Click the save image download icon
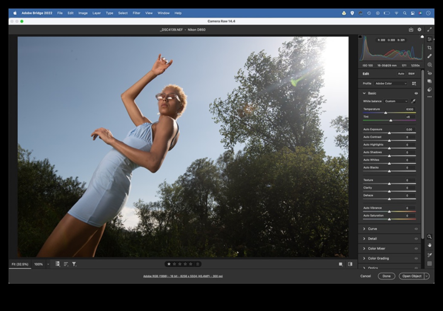The height and width of the screenshot is (311, 443). point(411,30)
